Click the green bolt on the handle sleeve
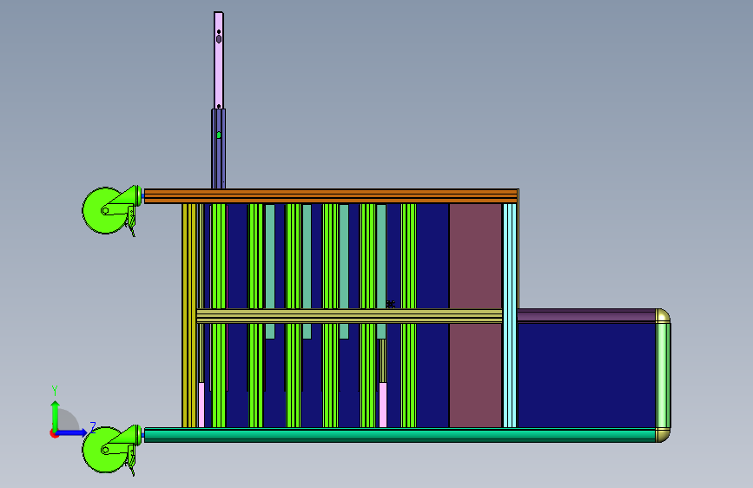Screen dimensions: 753x488 (x=219, y=135)
